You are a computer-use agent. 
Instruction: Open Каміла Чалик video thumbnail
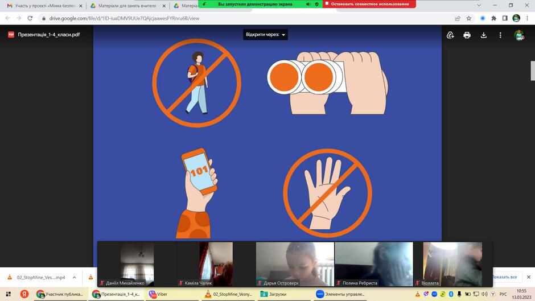[x=216, y=264]
